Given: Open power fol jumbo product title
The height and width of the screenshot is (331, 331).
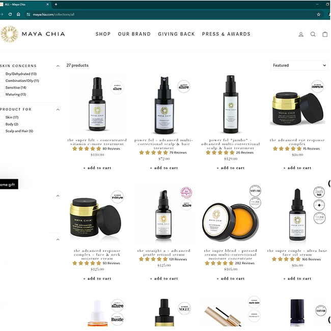Looking at the screenshot, I should click(x=231, y=144).
